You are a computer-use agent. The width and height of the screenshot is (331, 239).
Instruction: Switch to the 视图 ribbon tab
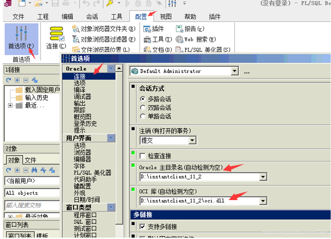pyautogui.click(x=166, y=17)
